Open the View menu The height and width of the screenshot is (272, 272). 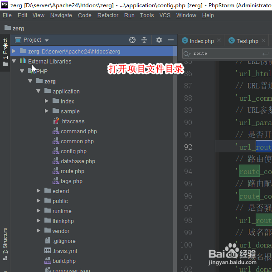[x=39, y=15]
